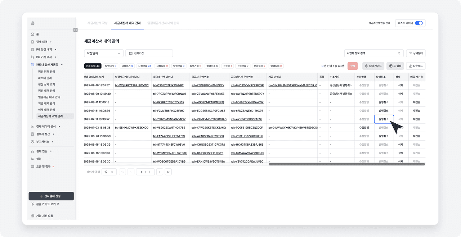Viewport: 461px width, 237px height.
Task: Select the 발행취소 6 status filter chip
Action: (x=212, y=66)
